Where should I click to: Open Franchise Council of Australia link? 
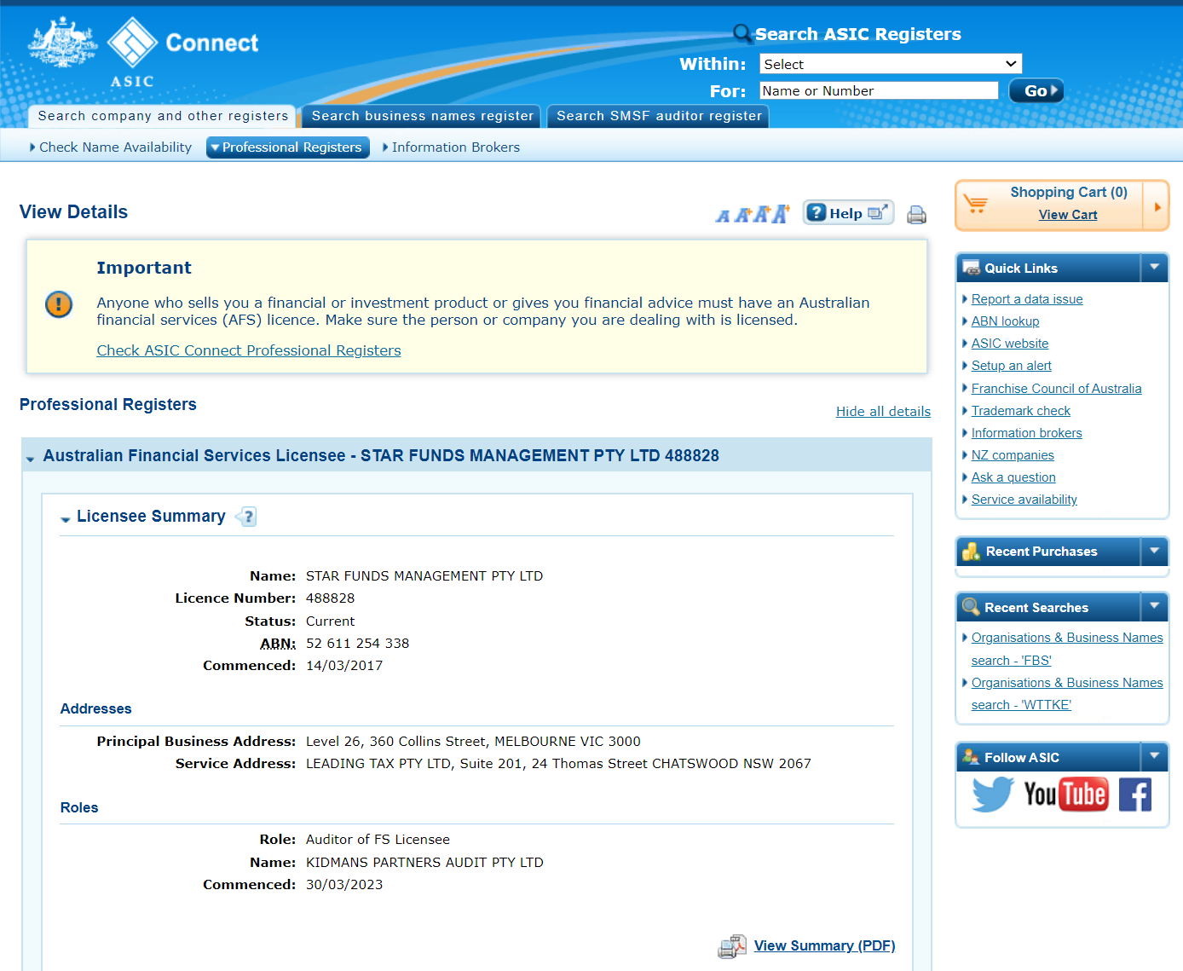tap(1057, 389)
